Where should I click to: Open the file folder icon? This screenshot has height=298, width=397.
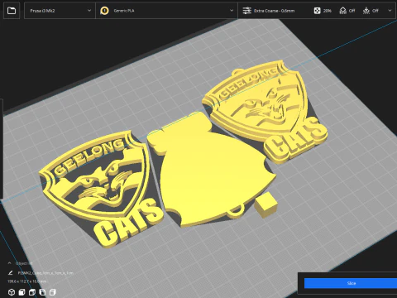click(12, 11)
